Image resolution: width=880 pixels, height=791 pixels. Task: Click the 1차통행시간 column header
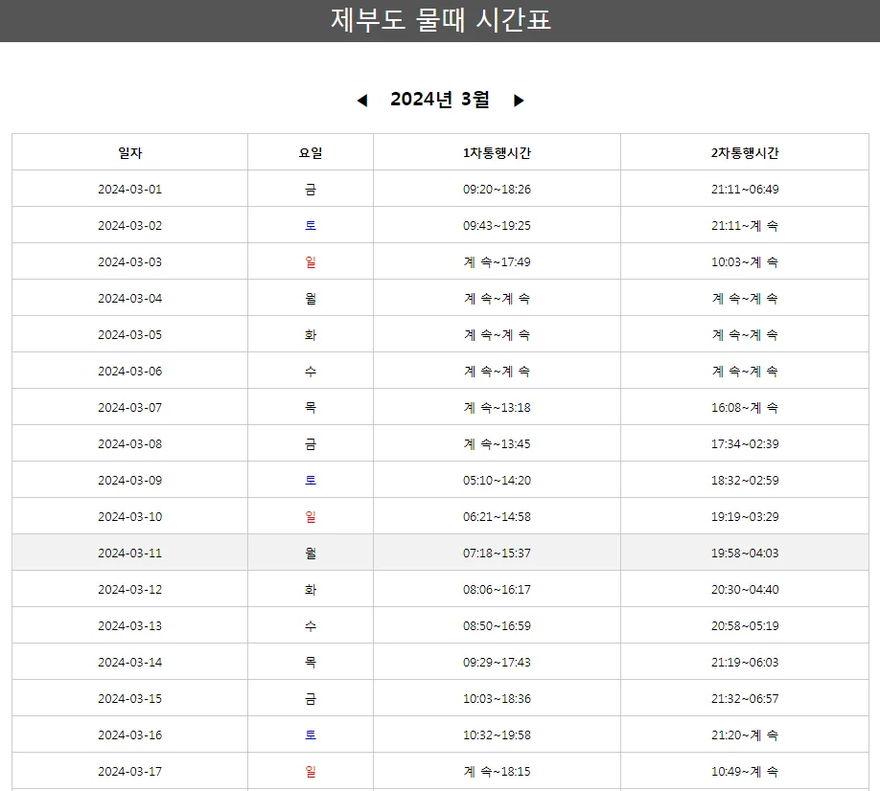[497, 151]
